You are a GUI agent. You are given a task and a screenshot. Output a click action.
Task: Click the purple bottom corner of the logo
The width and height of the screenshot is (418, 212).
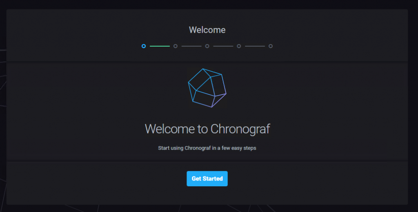(213, 105)
